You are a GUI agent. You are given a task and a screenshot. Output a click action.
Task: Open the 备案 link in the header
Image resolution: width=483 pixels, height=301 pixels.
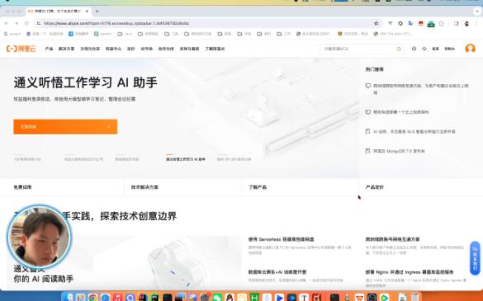tap(435, 49)
